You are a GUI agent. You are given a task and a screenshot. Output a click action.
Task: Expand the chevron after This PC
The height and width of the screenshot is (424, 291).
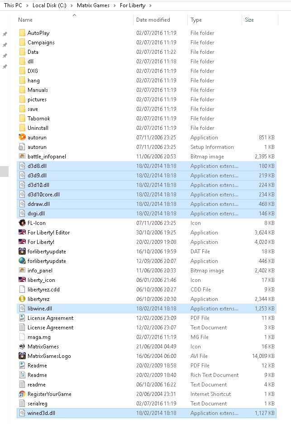(27, 5)
